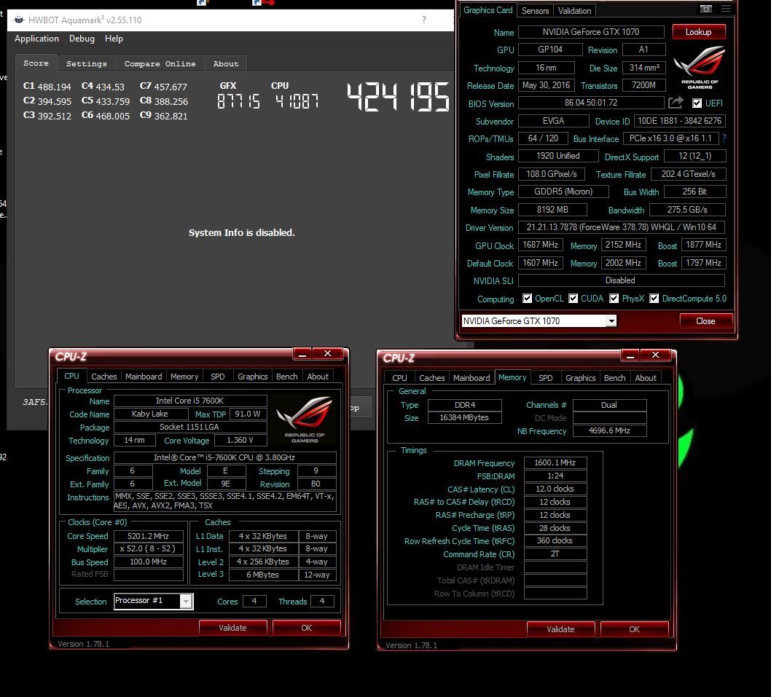This screenshot has width=771, height=697.
Task: Open Caches tab in right CPU-Z window
Action: [431, 377]
